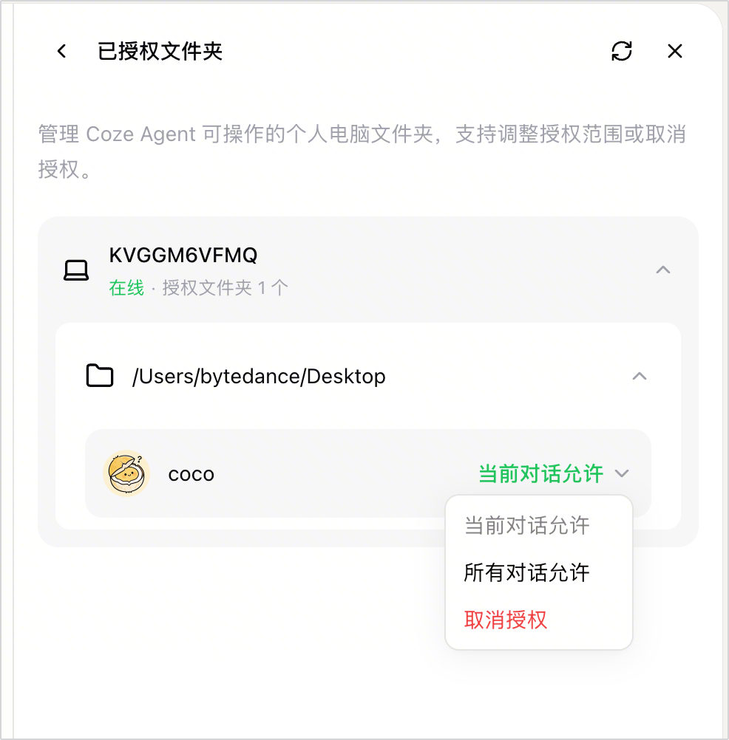Click the coco agent avatar
Image resolution: width=729 pixels, height=740 pixels.
pyautogui.click(x=126, y=473)
